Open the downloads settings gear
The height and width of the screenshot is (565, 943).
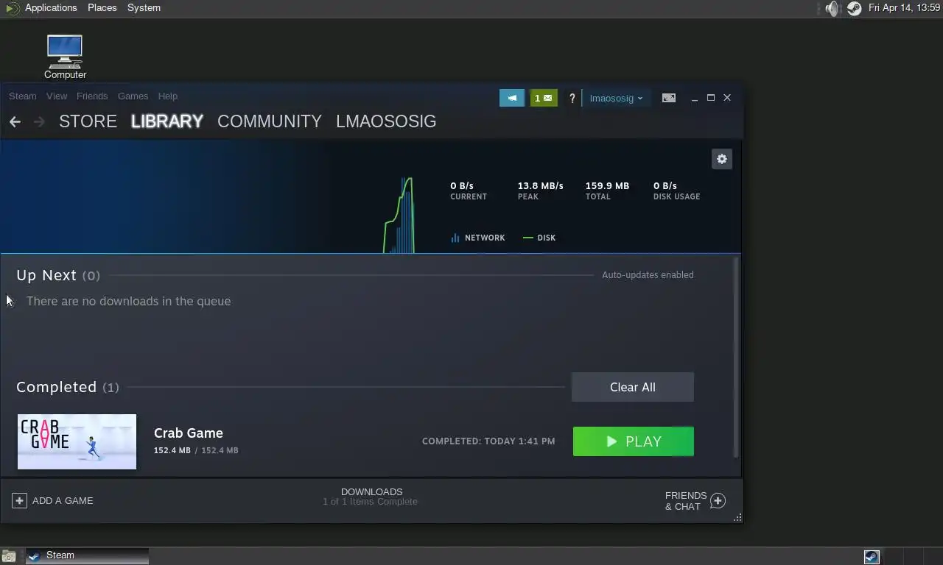coord(722,159)
